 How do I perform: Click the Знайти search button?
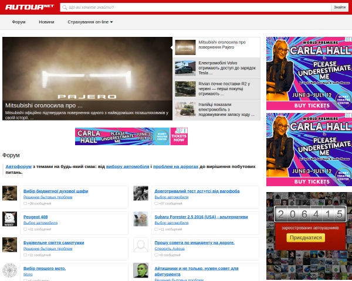pyautogui.click(x=340, y=8)
